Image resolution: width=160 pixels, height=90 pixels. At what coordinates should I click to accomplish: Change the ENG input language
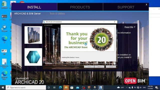pyautogui.click(x=144, y=87)
